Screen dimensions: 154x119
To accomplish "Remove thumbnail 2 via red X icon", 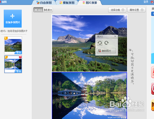I will click(x=20, y=57).
